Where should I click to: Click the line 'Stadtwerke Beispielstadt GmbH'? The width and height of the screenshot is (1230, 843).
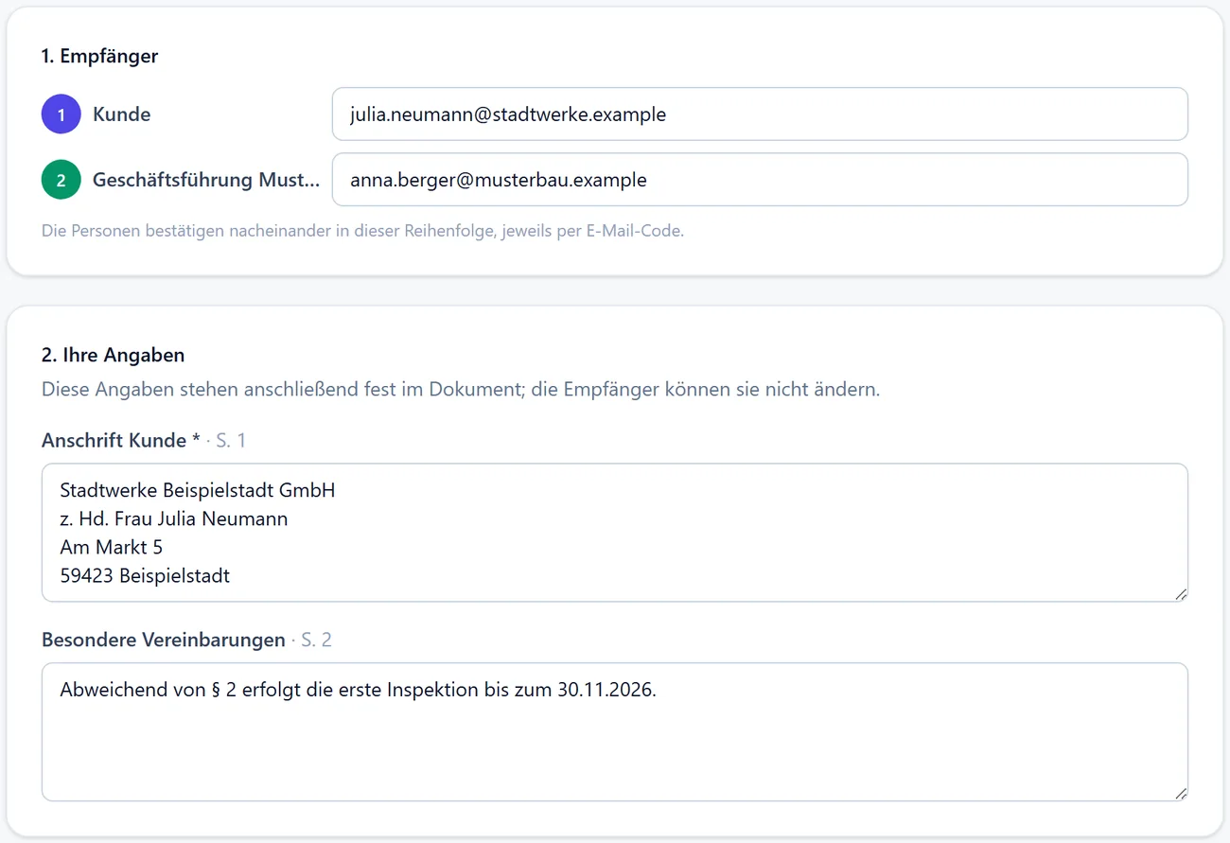[x=198, y=490]
